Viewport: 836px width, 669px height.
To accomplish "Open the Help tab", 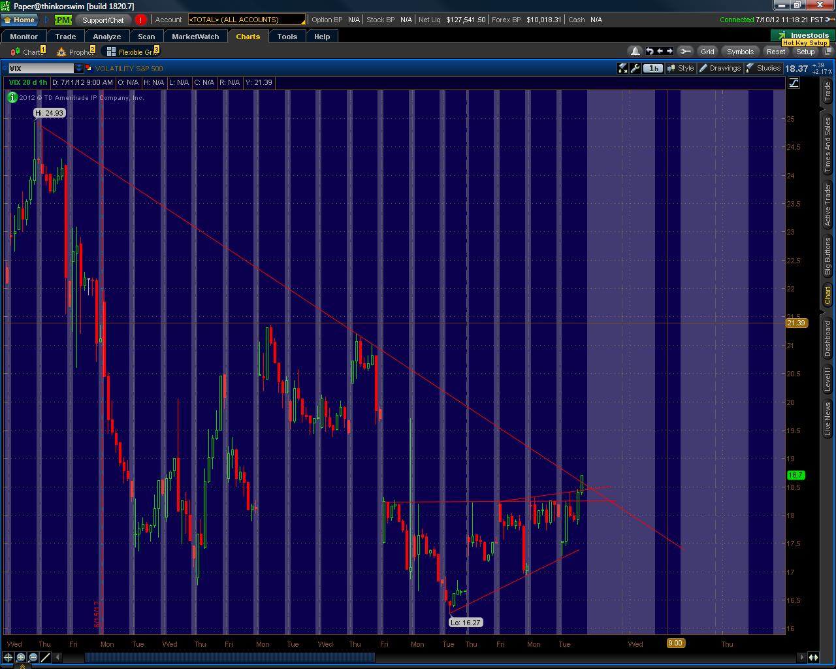I will [322, 37].
